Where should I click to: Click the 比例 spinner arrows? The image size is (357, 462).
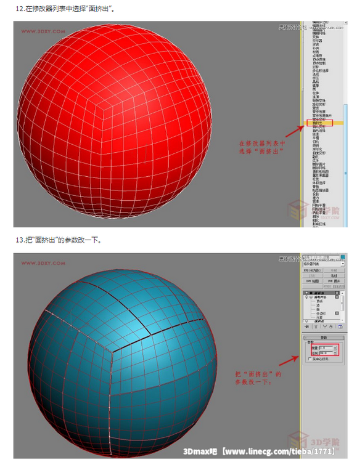click(335, 353)
